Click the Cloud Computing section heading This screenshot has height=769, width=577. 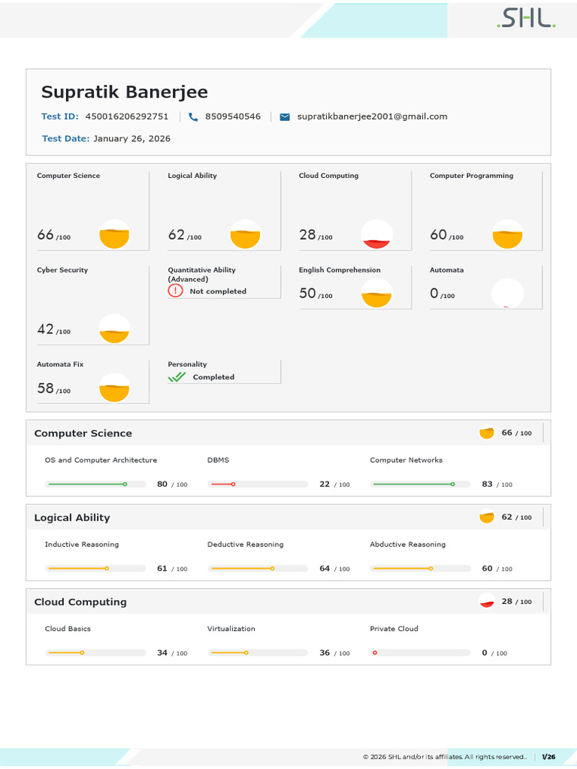(80, 602)
